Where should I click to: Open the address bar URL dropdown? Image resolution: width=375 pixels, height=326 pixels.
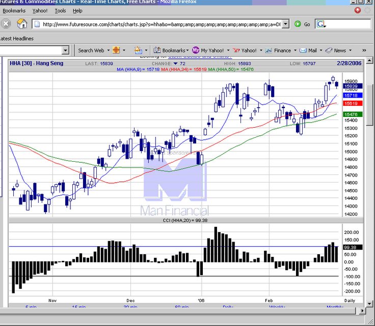[285, 24]
